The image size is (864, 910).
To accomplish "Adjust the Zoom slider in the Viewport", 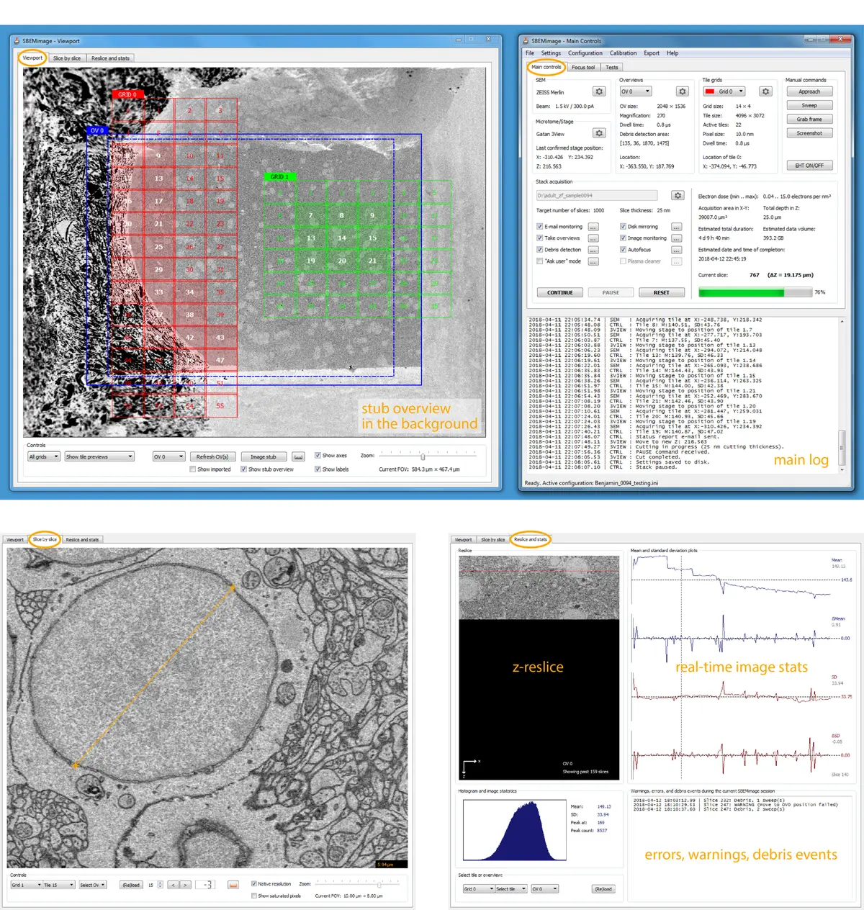I will point(423,456).
